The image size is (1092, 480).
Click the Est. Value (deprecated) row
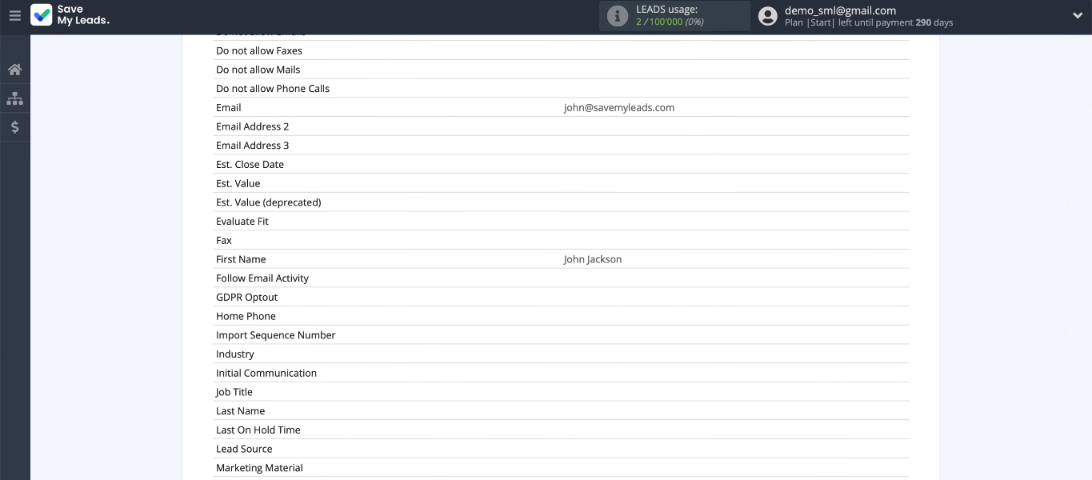[x=560, y=202]
